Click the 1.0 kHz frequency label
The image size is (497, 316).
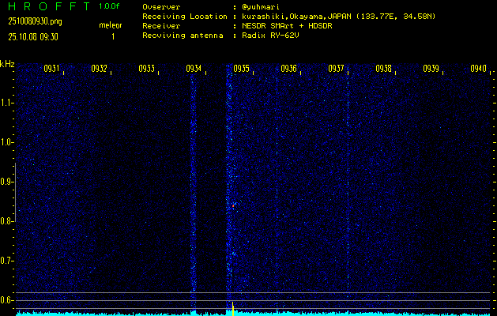[x=6, y=142]
